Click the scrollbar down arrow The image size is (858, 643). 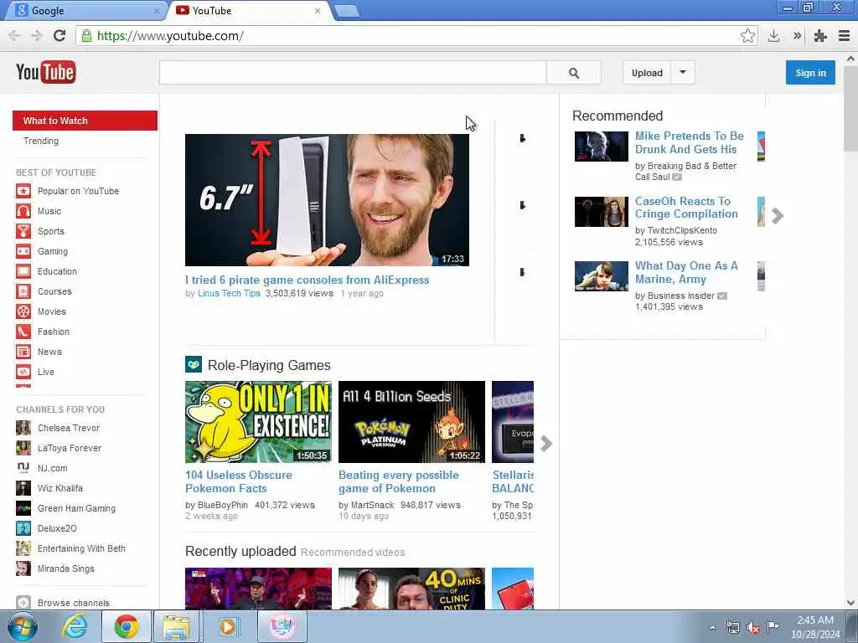851,603
